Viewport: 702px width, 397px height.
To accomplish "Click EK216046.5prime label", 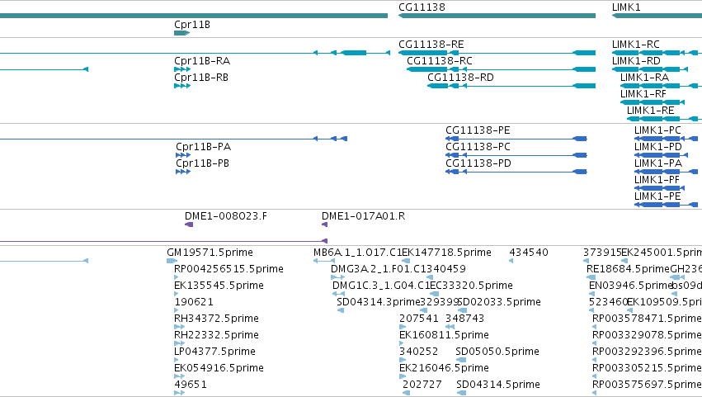I will click(x=444, y=368).
